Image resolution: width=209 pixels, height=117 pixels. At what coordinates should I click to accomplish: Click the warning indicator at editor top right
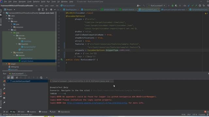(206, 13)
